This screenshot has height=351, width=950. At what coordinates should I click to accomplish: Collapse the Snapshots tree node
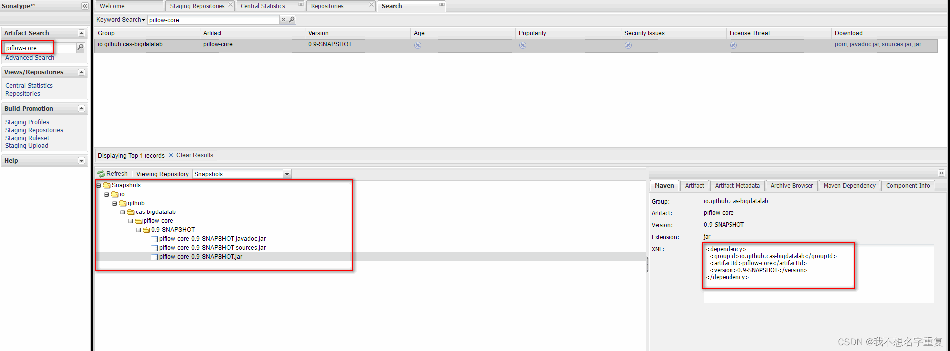click(x=98, y=185)
